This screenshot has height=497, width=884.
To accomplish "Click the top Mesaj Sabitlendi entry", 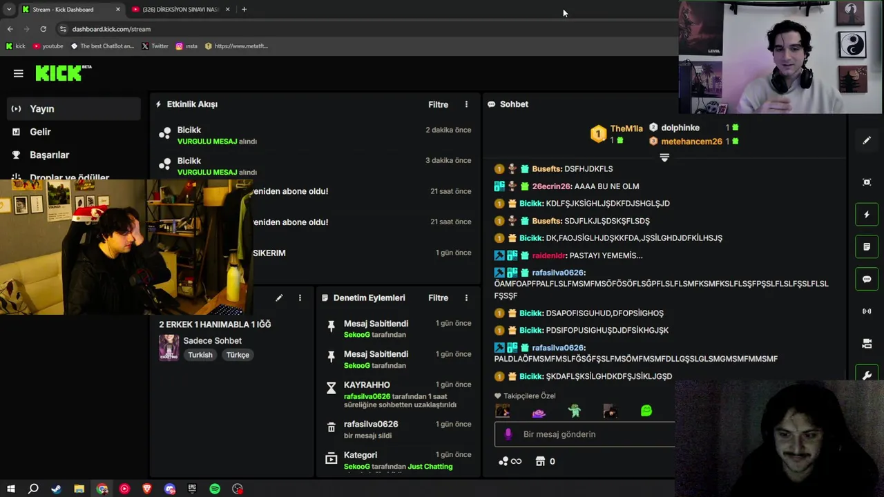I will coord(398,329).
